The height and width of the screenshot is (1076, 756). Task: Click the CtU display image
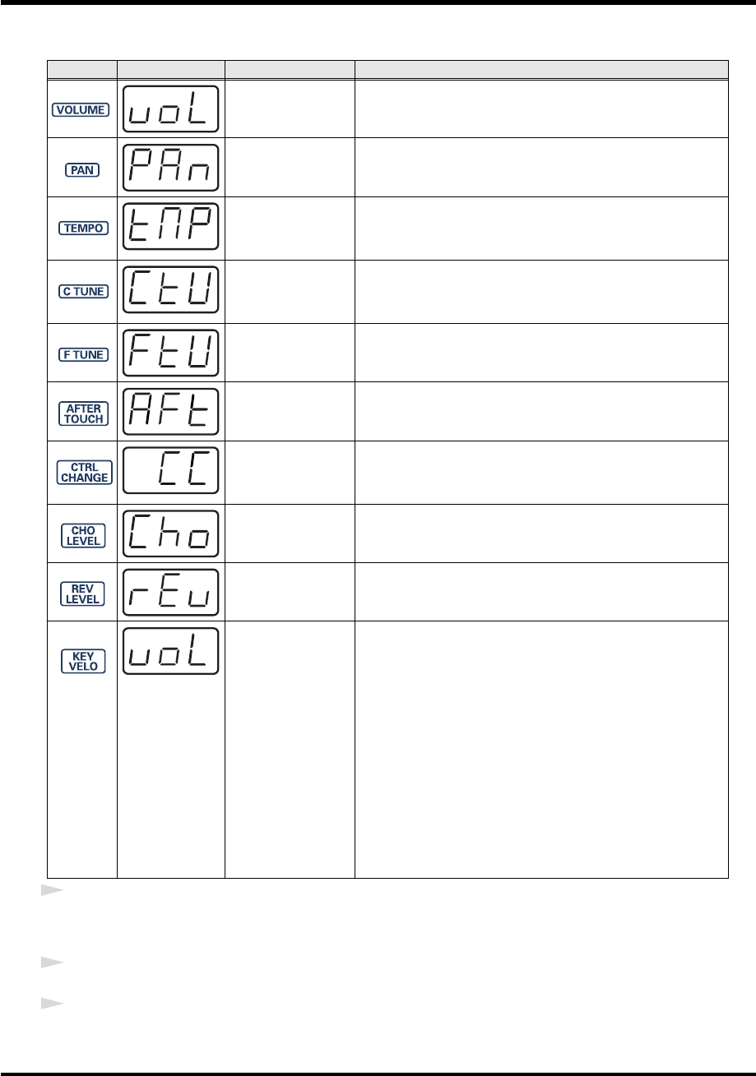coord(171,290)
